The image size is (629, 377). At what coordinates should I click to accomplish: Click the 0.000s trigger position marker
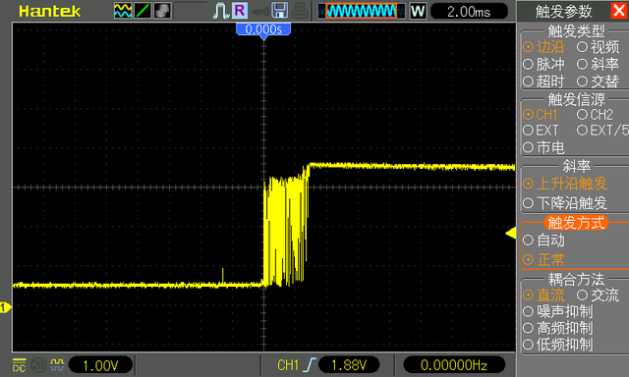[263, 30]
